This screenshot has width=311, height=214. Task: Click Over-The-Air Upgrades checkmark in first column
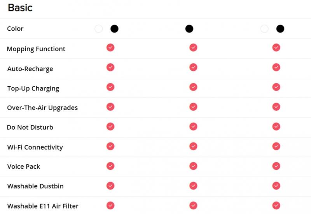110,107
